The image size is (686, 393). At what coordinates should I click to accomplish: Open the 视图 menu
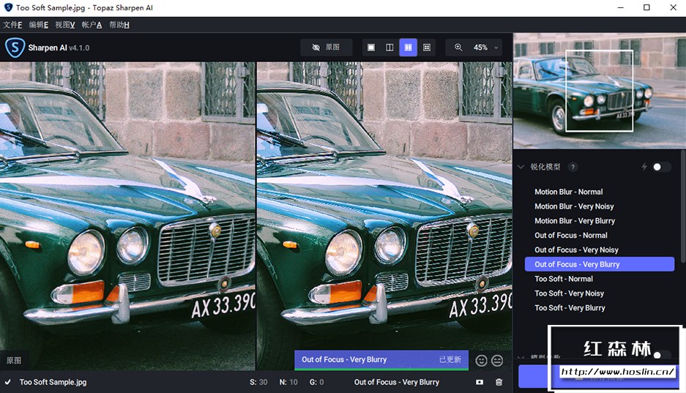[65, 25]
